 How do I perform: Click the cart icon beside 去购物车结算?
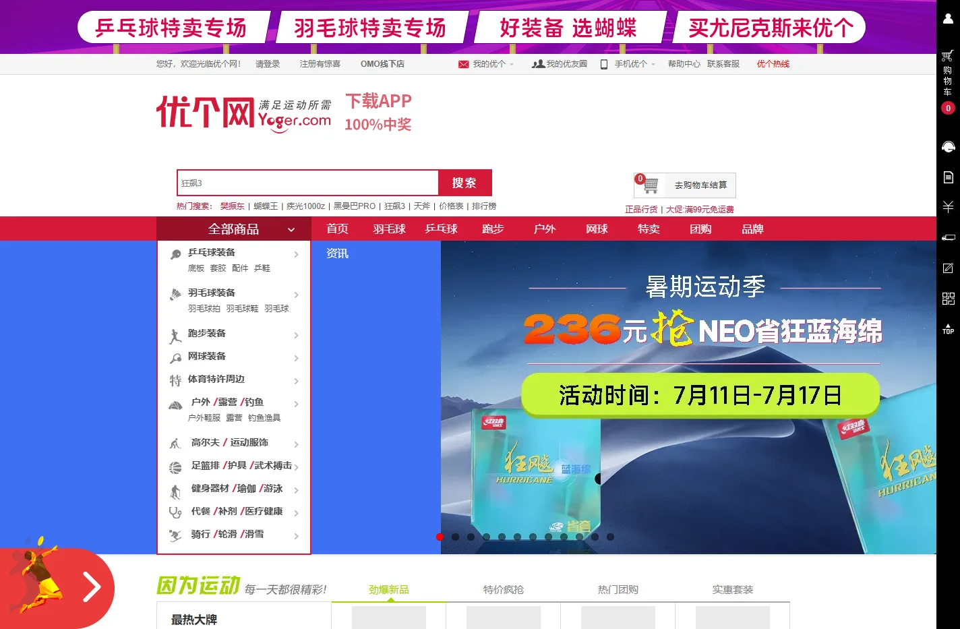point(650,184)
